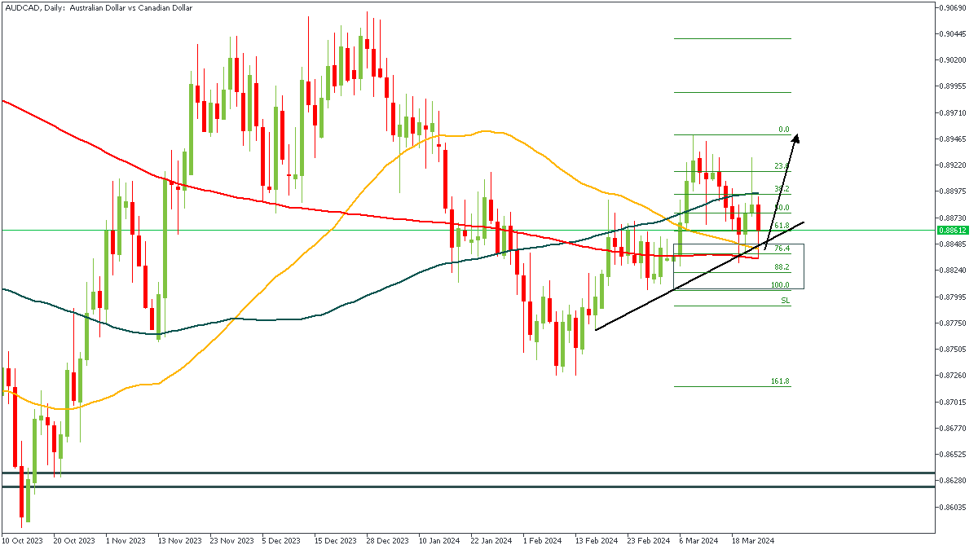Select the 76.4 Fibonacci level label
Screen dimensions: 978x550
point(782,249)
